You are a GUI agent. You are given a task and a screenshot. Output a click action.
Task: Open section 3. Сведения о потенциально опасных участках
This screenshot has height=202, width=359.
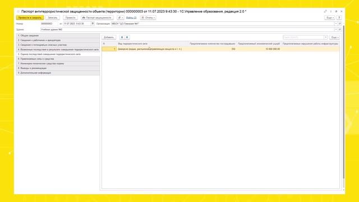58,45
